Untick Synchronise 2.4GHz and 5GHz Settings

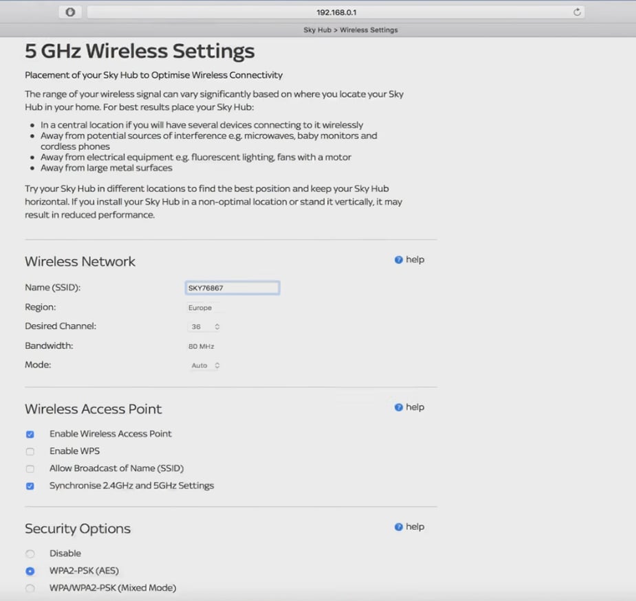[x=30, y=486]
